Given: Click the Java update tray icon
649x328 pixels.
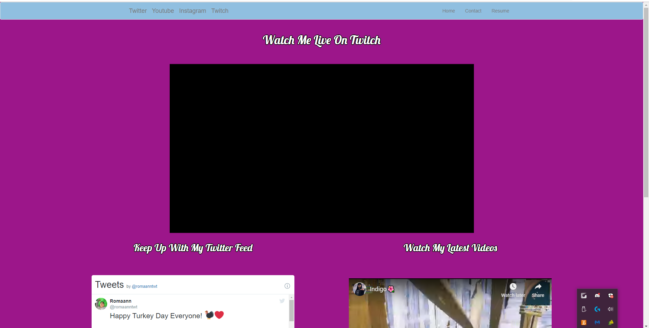Looking at the screenshot, I should tap(584, 323).
